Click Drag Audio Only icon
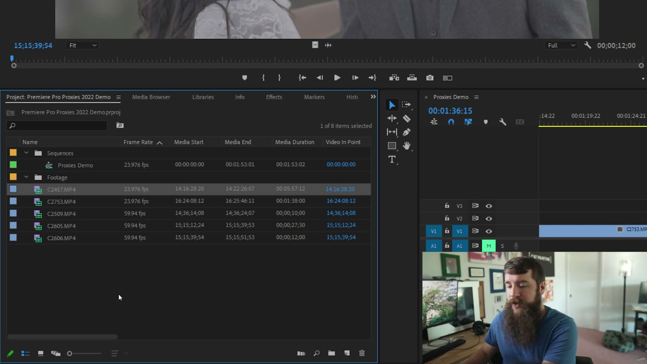The width and height of the screenshot is (647, 364). (328, 45)
